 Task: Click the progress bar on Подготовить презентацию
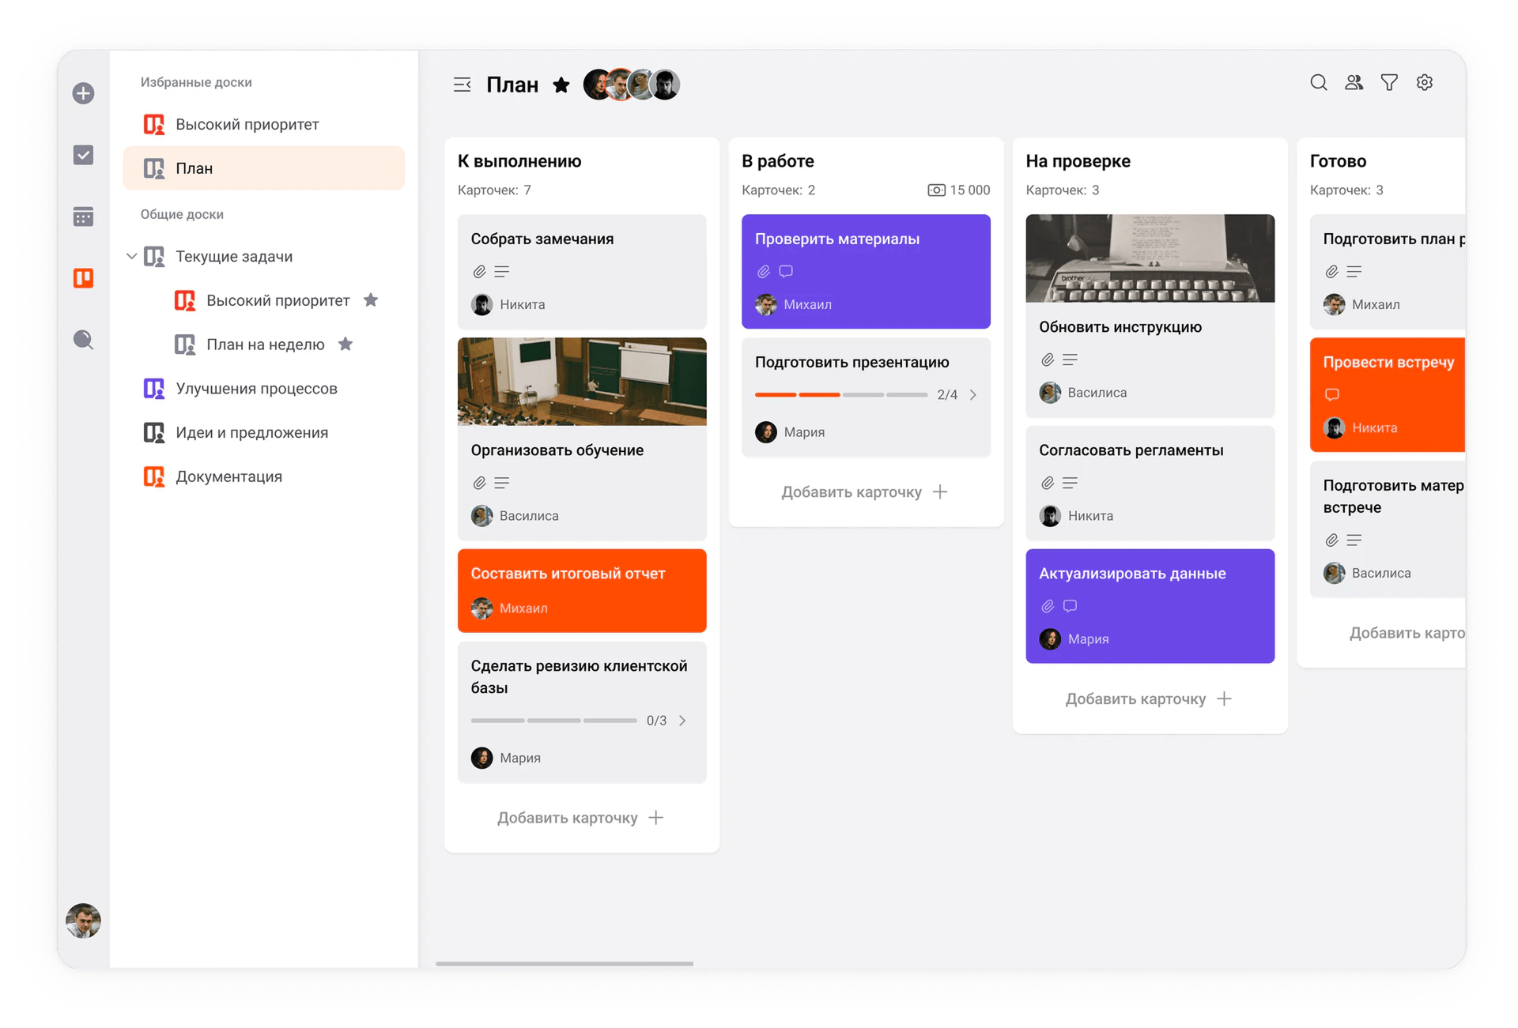[x=841, y=394]
